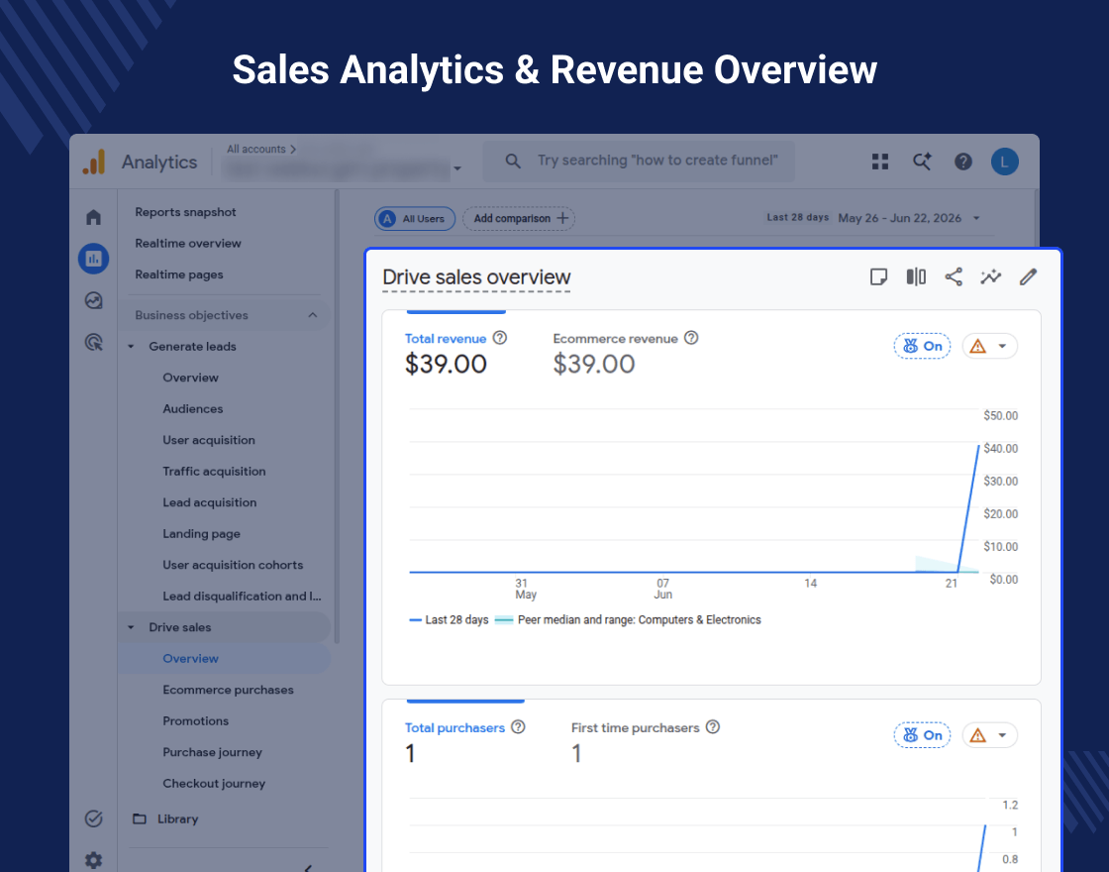Open User acquisition cohorts report
Screen dimensions: 1109x872
(x=233, y=565)
